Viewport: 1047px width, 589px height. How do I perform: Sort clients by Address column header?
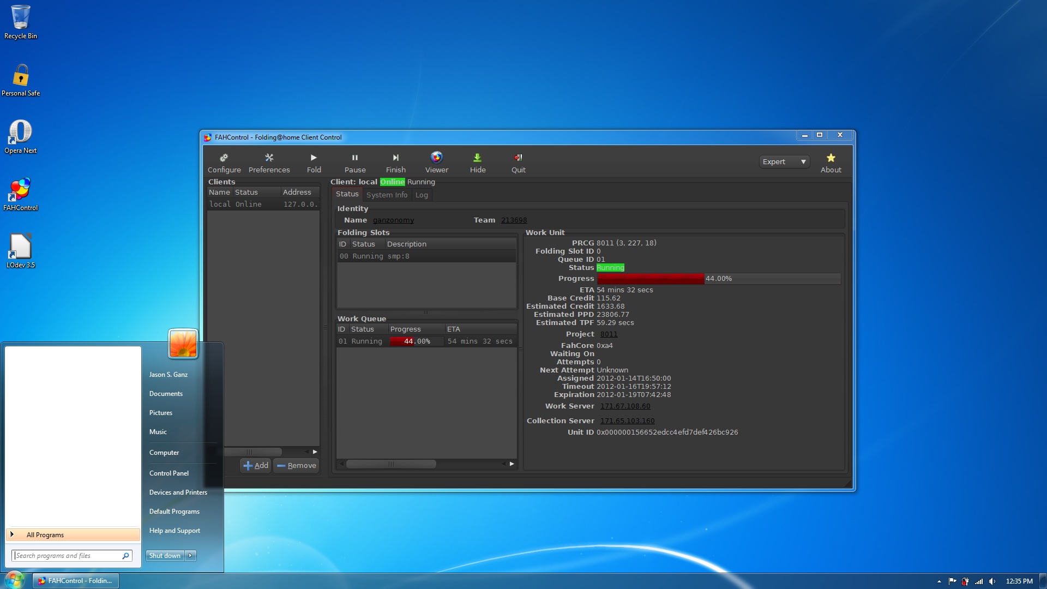(300, 193)
